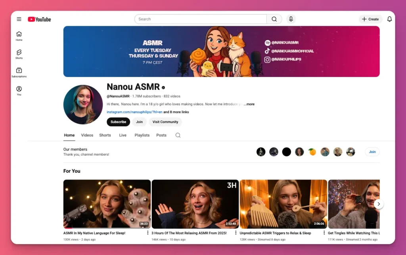Open the Playlists tab
Viewport: 406px width, 255px height.
[x=142, y=135]
